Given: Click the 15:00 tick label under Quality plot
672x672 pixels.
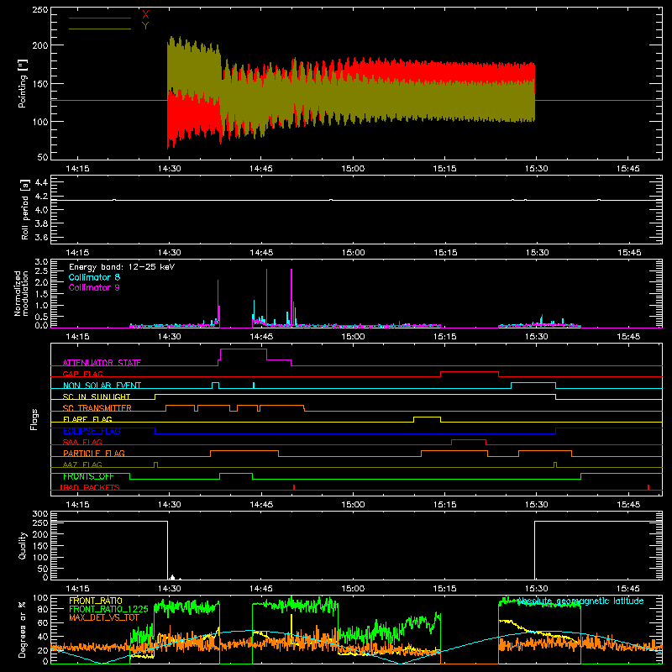Looking at the screenshot, I should coord(353,588).
